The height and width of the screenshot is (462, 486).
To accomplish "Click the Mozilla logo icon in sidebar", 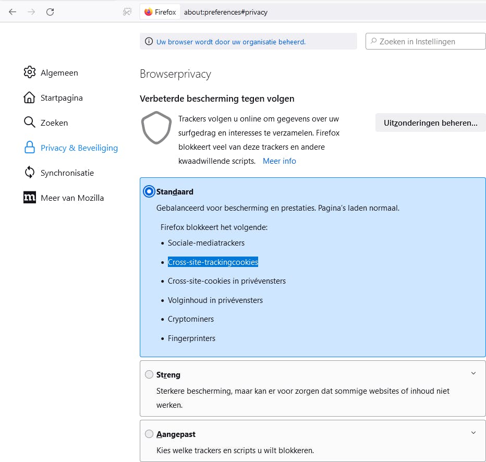I will 30,198.
